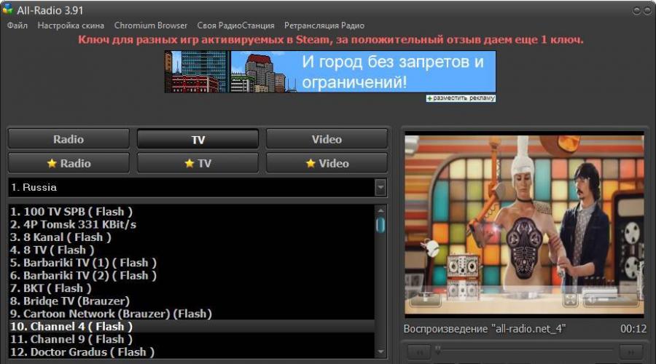Select Bridqe TV (Brauzer) channel
The width and height of the screenshot is (656, 364).
(192, 301)
